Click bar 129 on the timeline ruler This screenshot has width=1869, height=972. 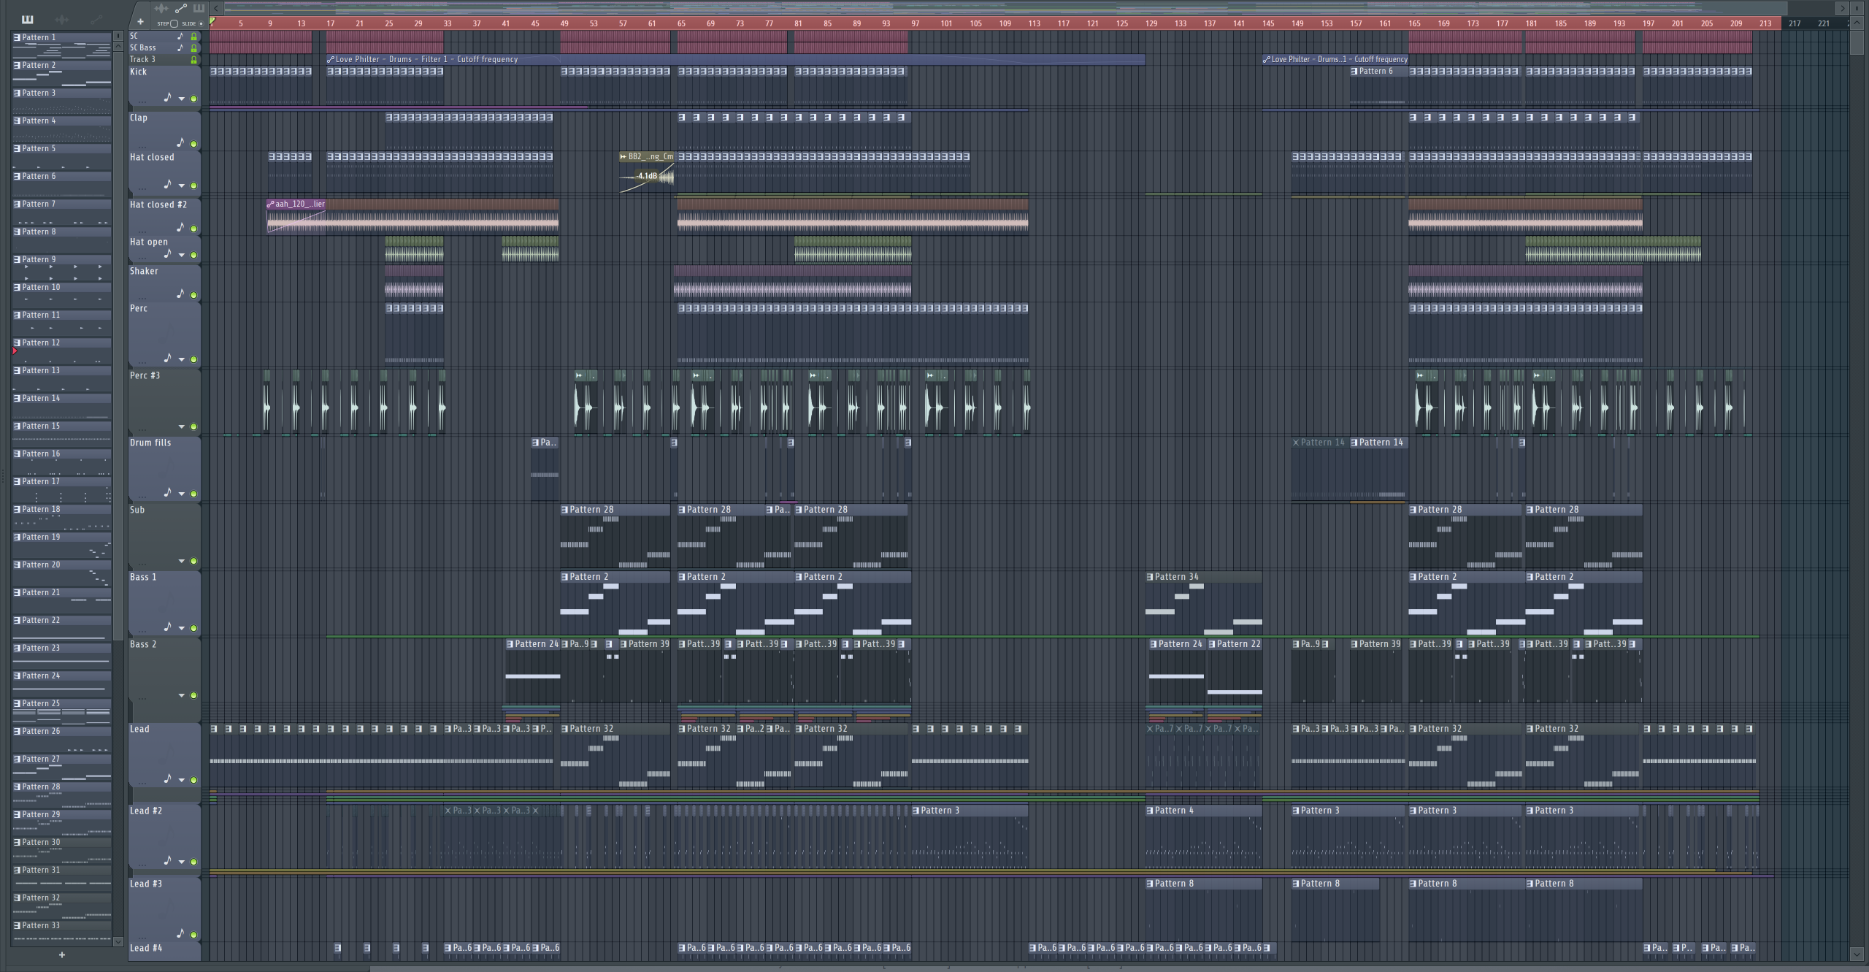point(1151,23)
